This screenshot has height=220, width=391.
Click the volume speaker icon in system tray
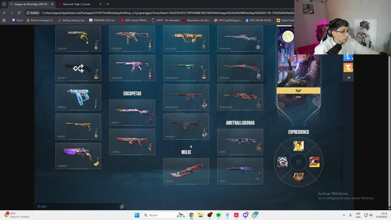coord(371,215)
